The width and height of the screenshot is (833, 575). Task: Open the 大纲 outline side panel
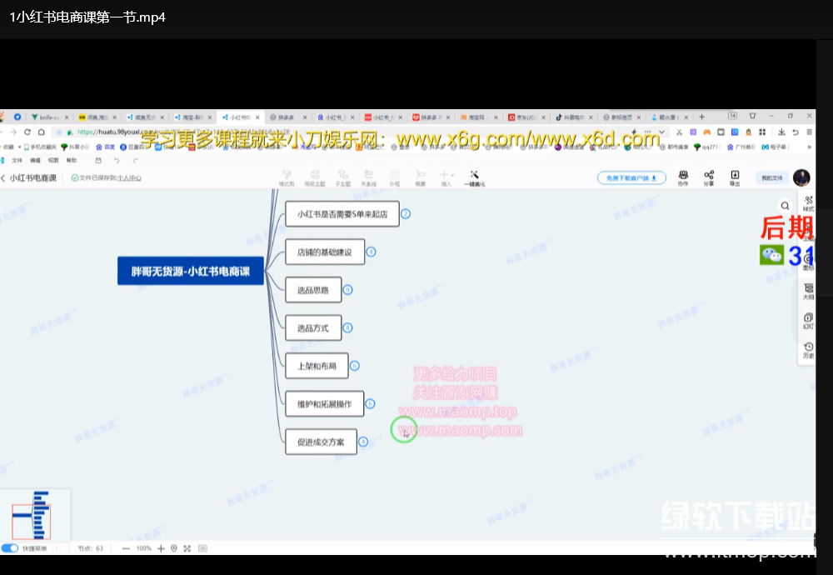[x=808, y=291]
